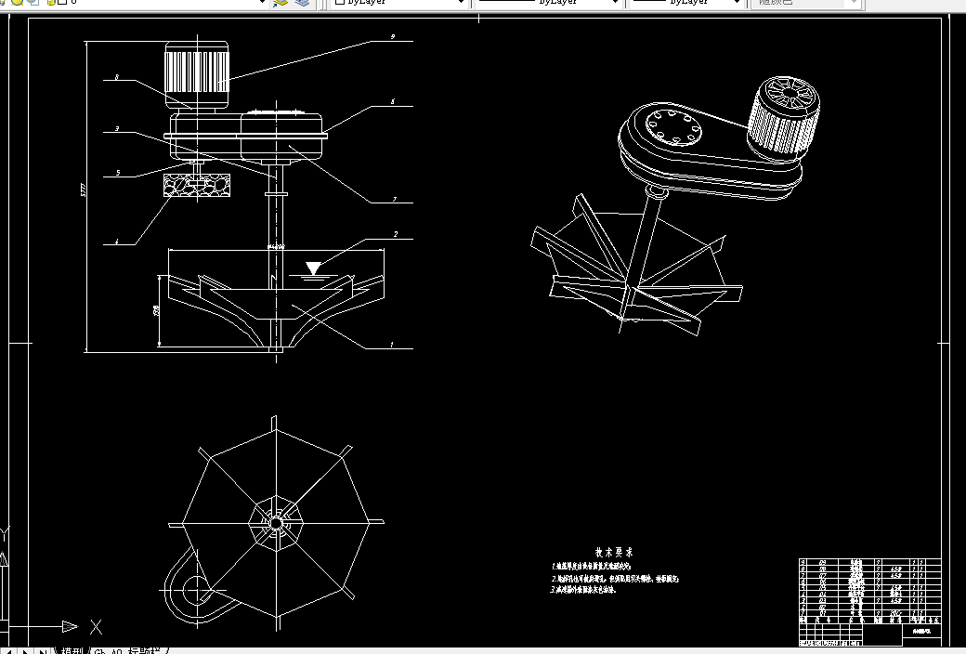The width and height of the screenshot is (966, 654).
Task: Select leader label 7 in front view
Action: click(394, 199)
